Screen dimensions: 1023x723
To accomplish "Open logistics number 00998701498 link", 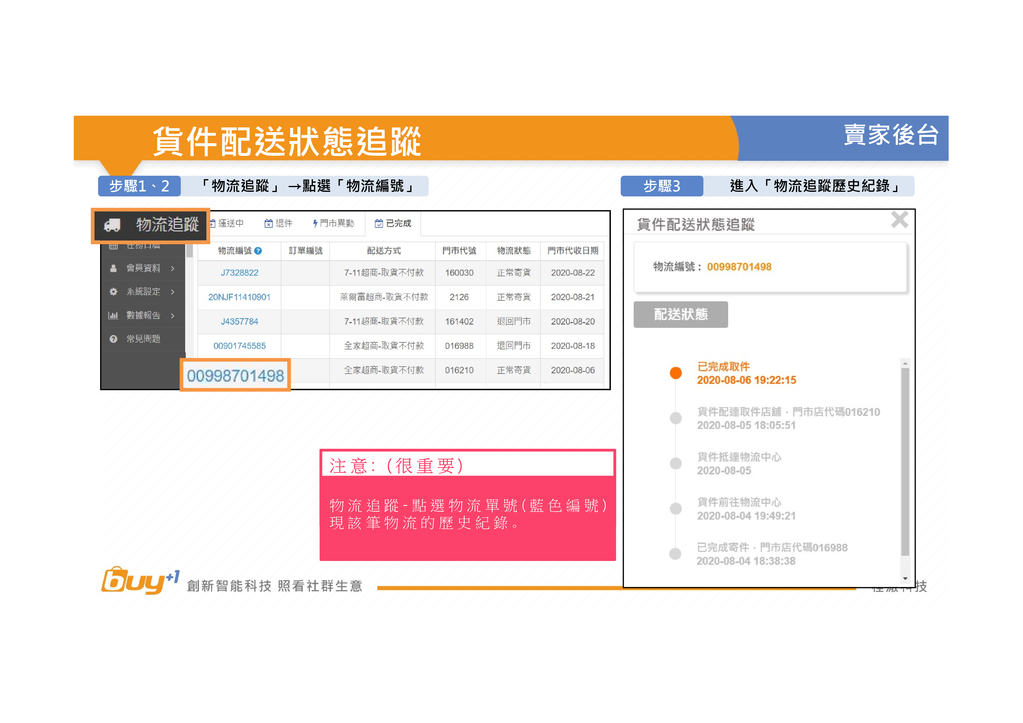I will 235,376.
